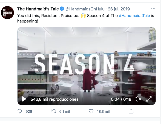
Task: Like the tweet with the heart icon
Action: point(91,111)
